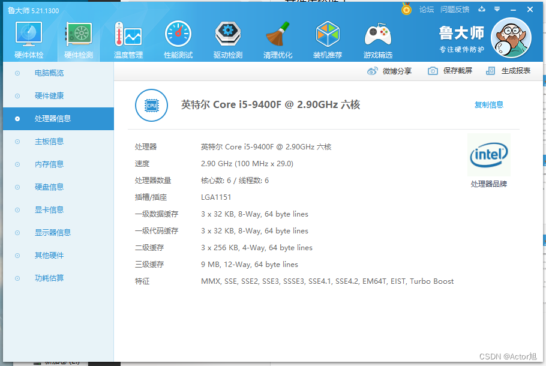The width and height of the screenshot is (546, 366).
Task: Minimize the 鲁大师 window
Action: pos(513,10)
